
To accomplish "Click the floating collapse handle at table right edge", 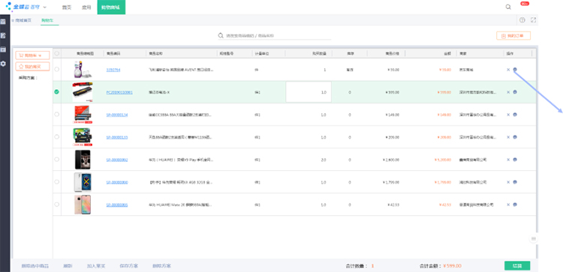I will click(534, 239).
